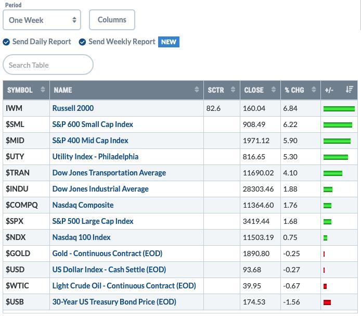Sort by the SYMBOL column arrows

click(43, 90)
